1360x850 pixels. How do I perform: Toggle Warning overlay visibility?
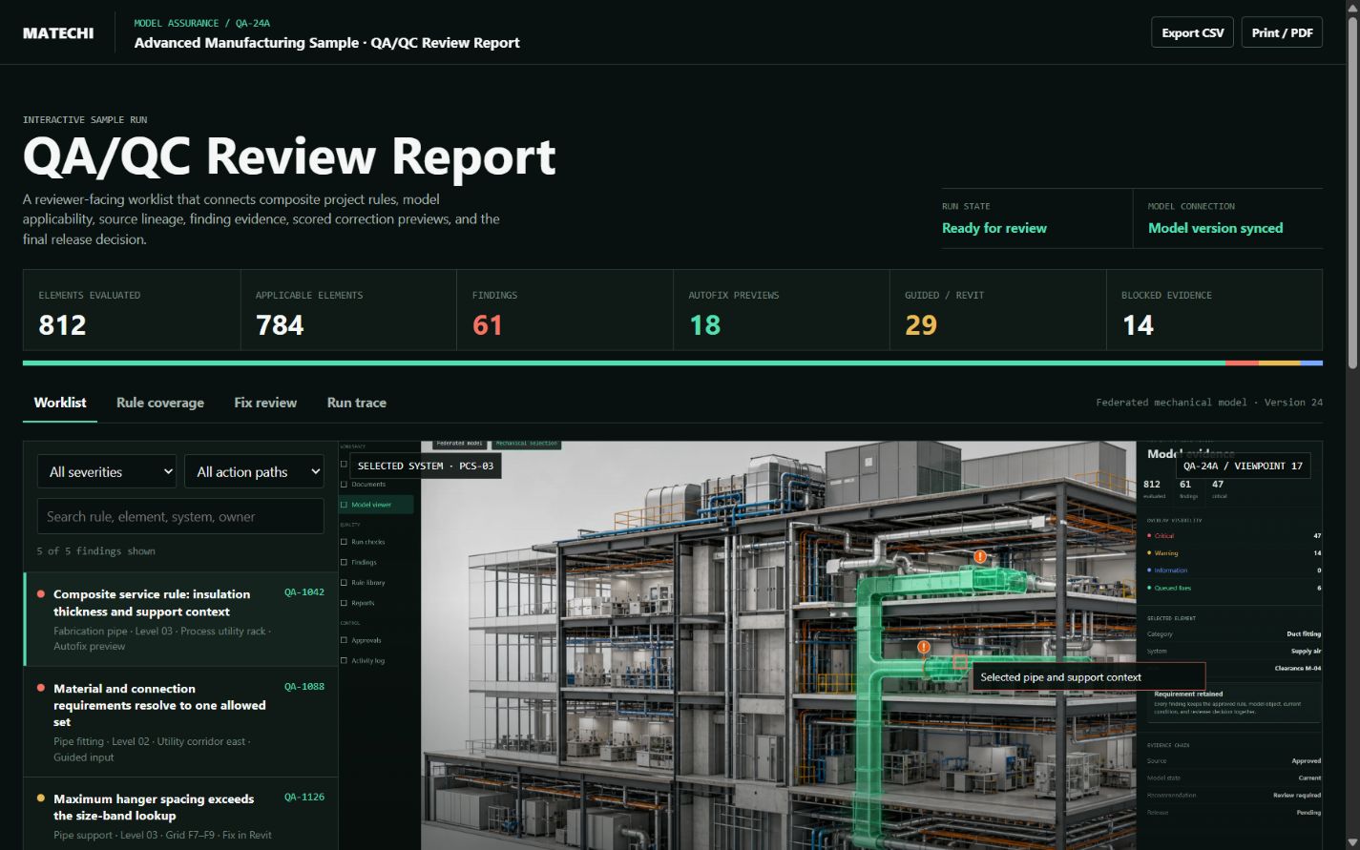click(1234, 553)
